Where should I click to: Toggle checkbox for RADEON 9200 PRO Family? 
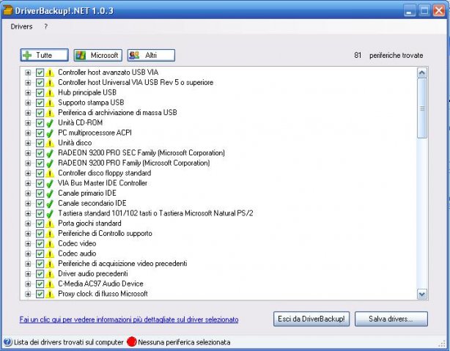point(40,163)
